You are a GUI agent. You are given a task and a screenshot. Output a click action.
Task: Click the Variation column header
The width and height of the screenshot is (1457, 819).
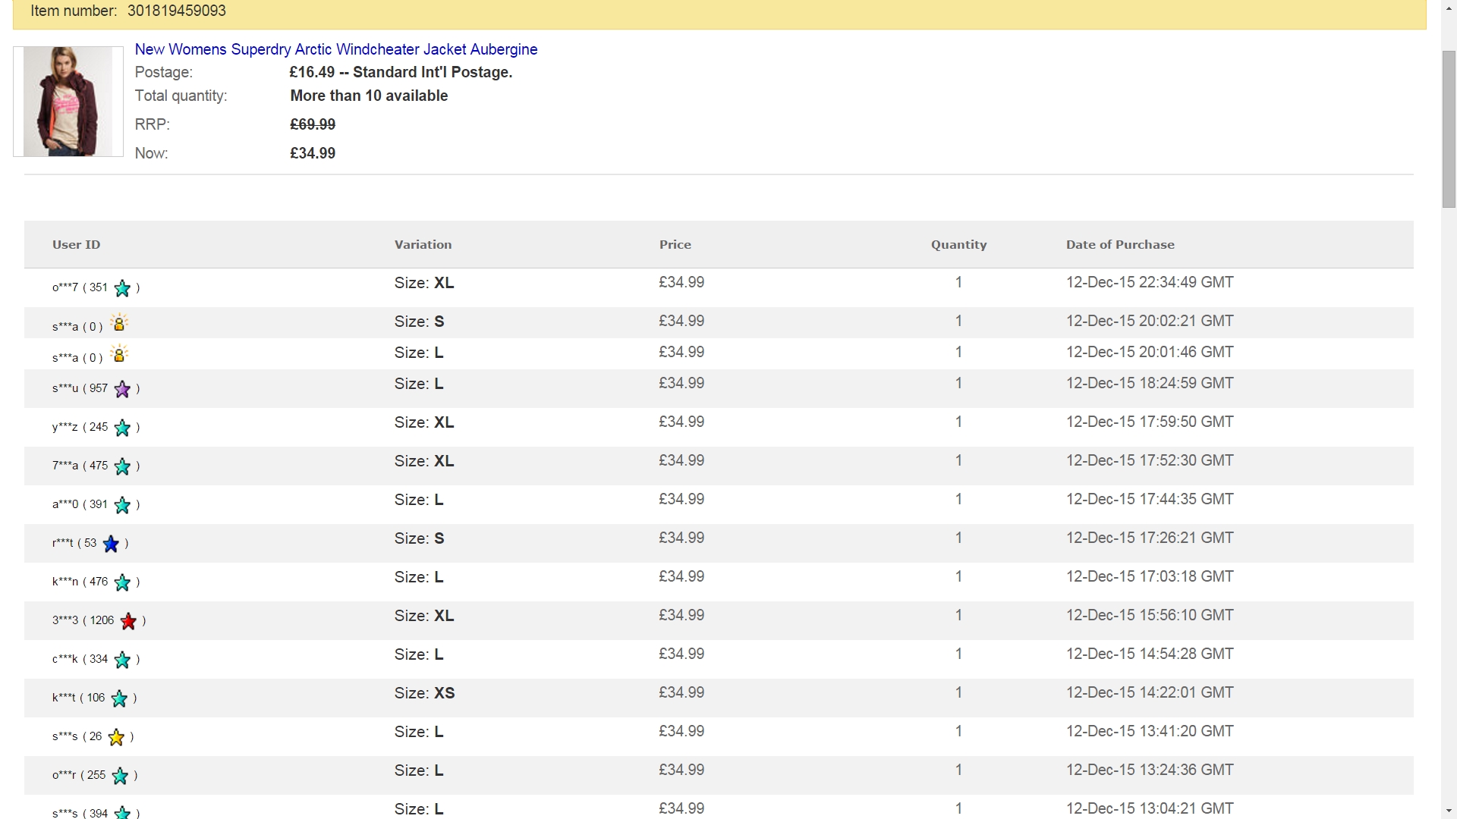point(423,245)
